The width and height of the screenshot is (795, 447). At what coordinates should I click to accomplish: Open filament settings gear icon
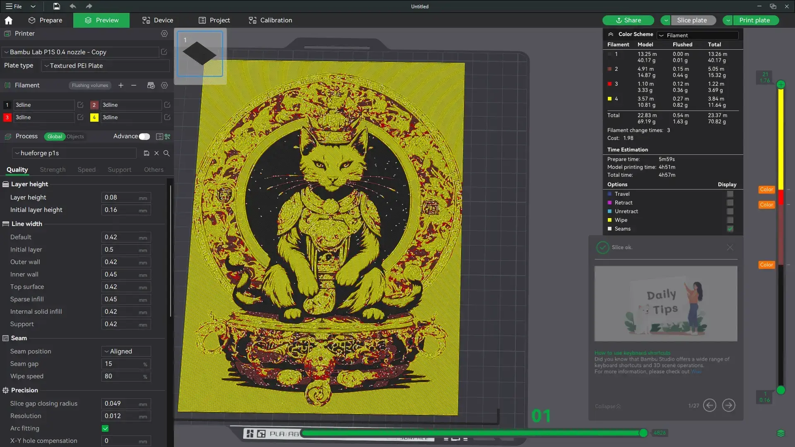(x=164, y=85)
